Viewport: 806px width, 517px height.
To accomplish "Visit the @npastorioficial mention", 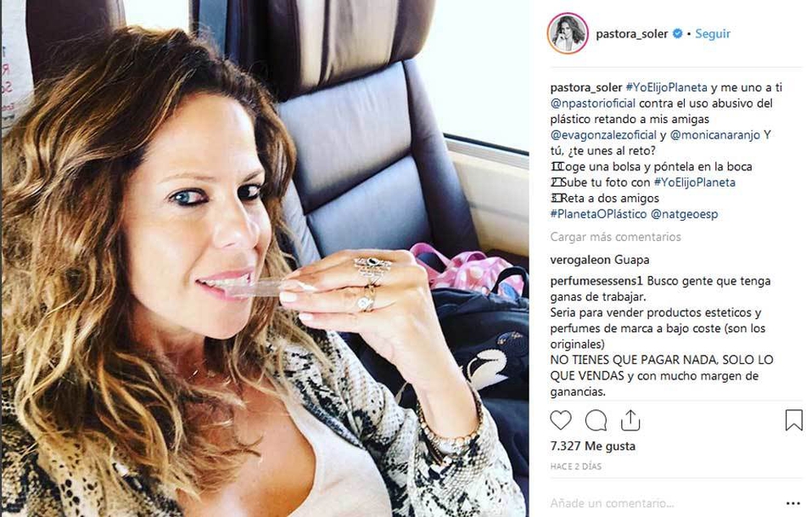I will click(593, 104).
